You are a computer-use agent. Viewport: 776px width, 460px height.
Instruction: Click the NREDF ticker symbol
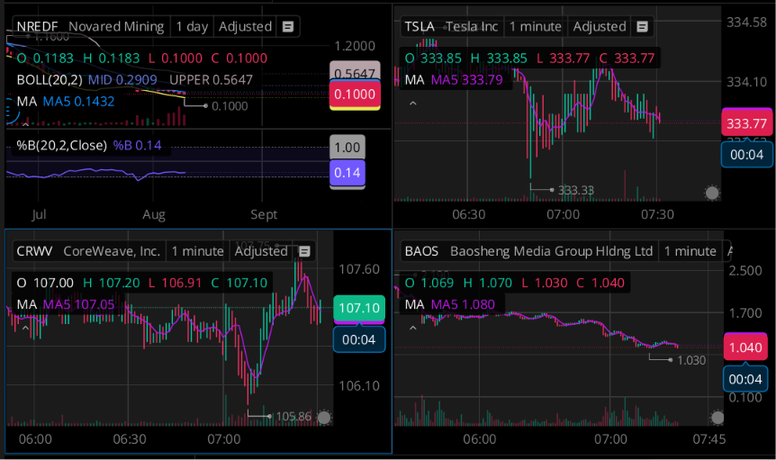pyautogui.click(x=37, y=27)
